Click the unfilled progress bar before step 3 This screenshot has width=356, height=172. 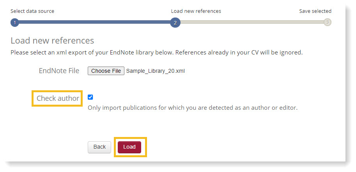(x=252, y=23)
